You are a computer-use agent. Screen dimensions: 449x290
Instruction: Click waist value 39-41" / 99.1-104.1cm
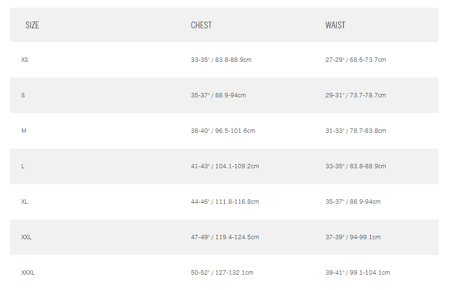click(x=357, y=273)
